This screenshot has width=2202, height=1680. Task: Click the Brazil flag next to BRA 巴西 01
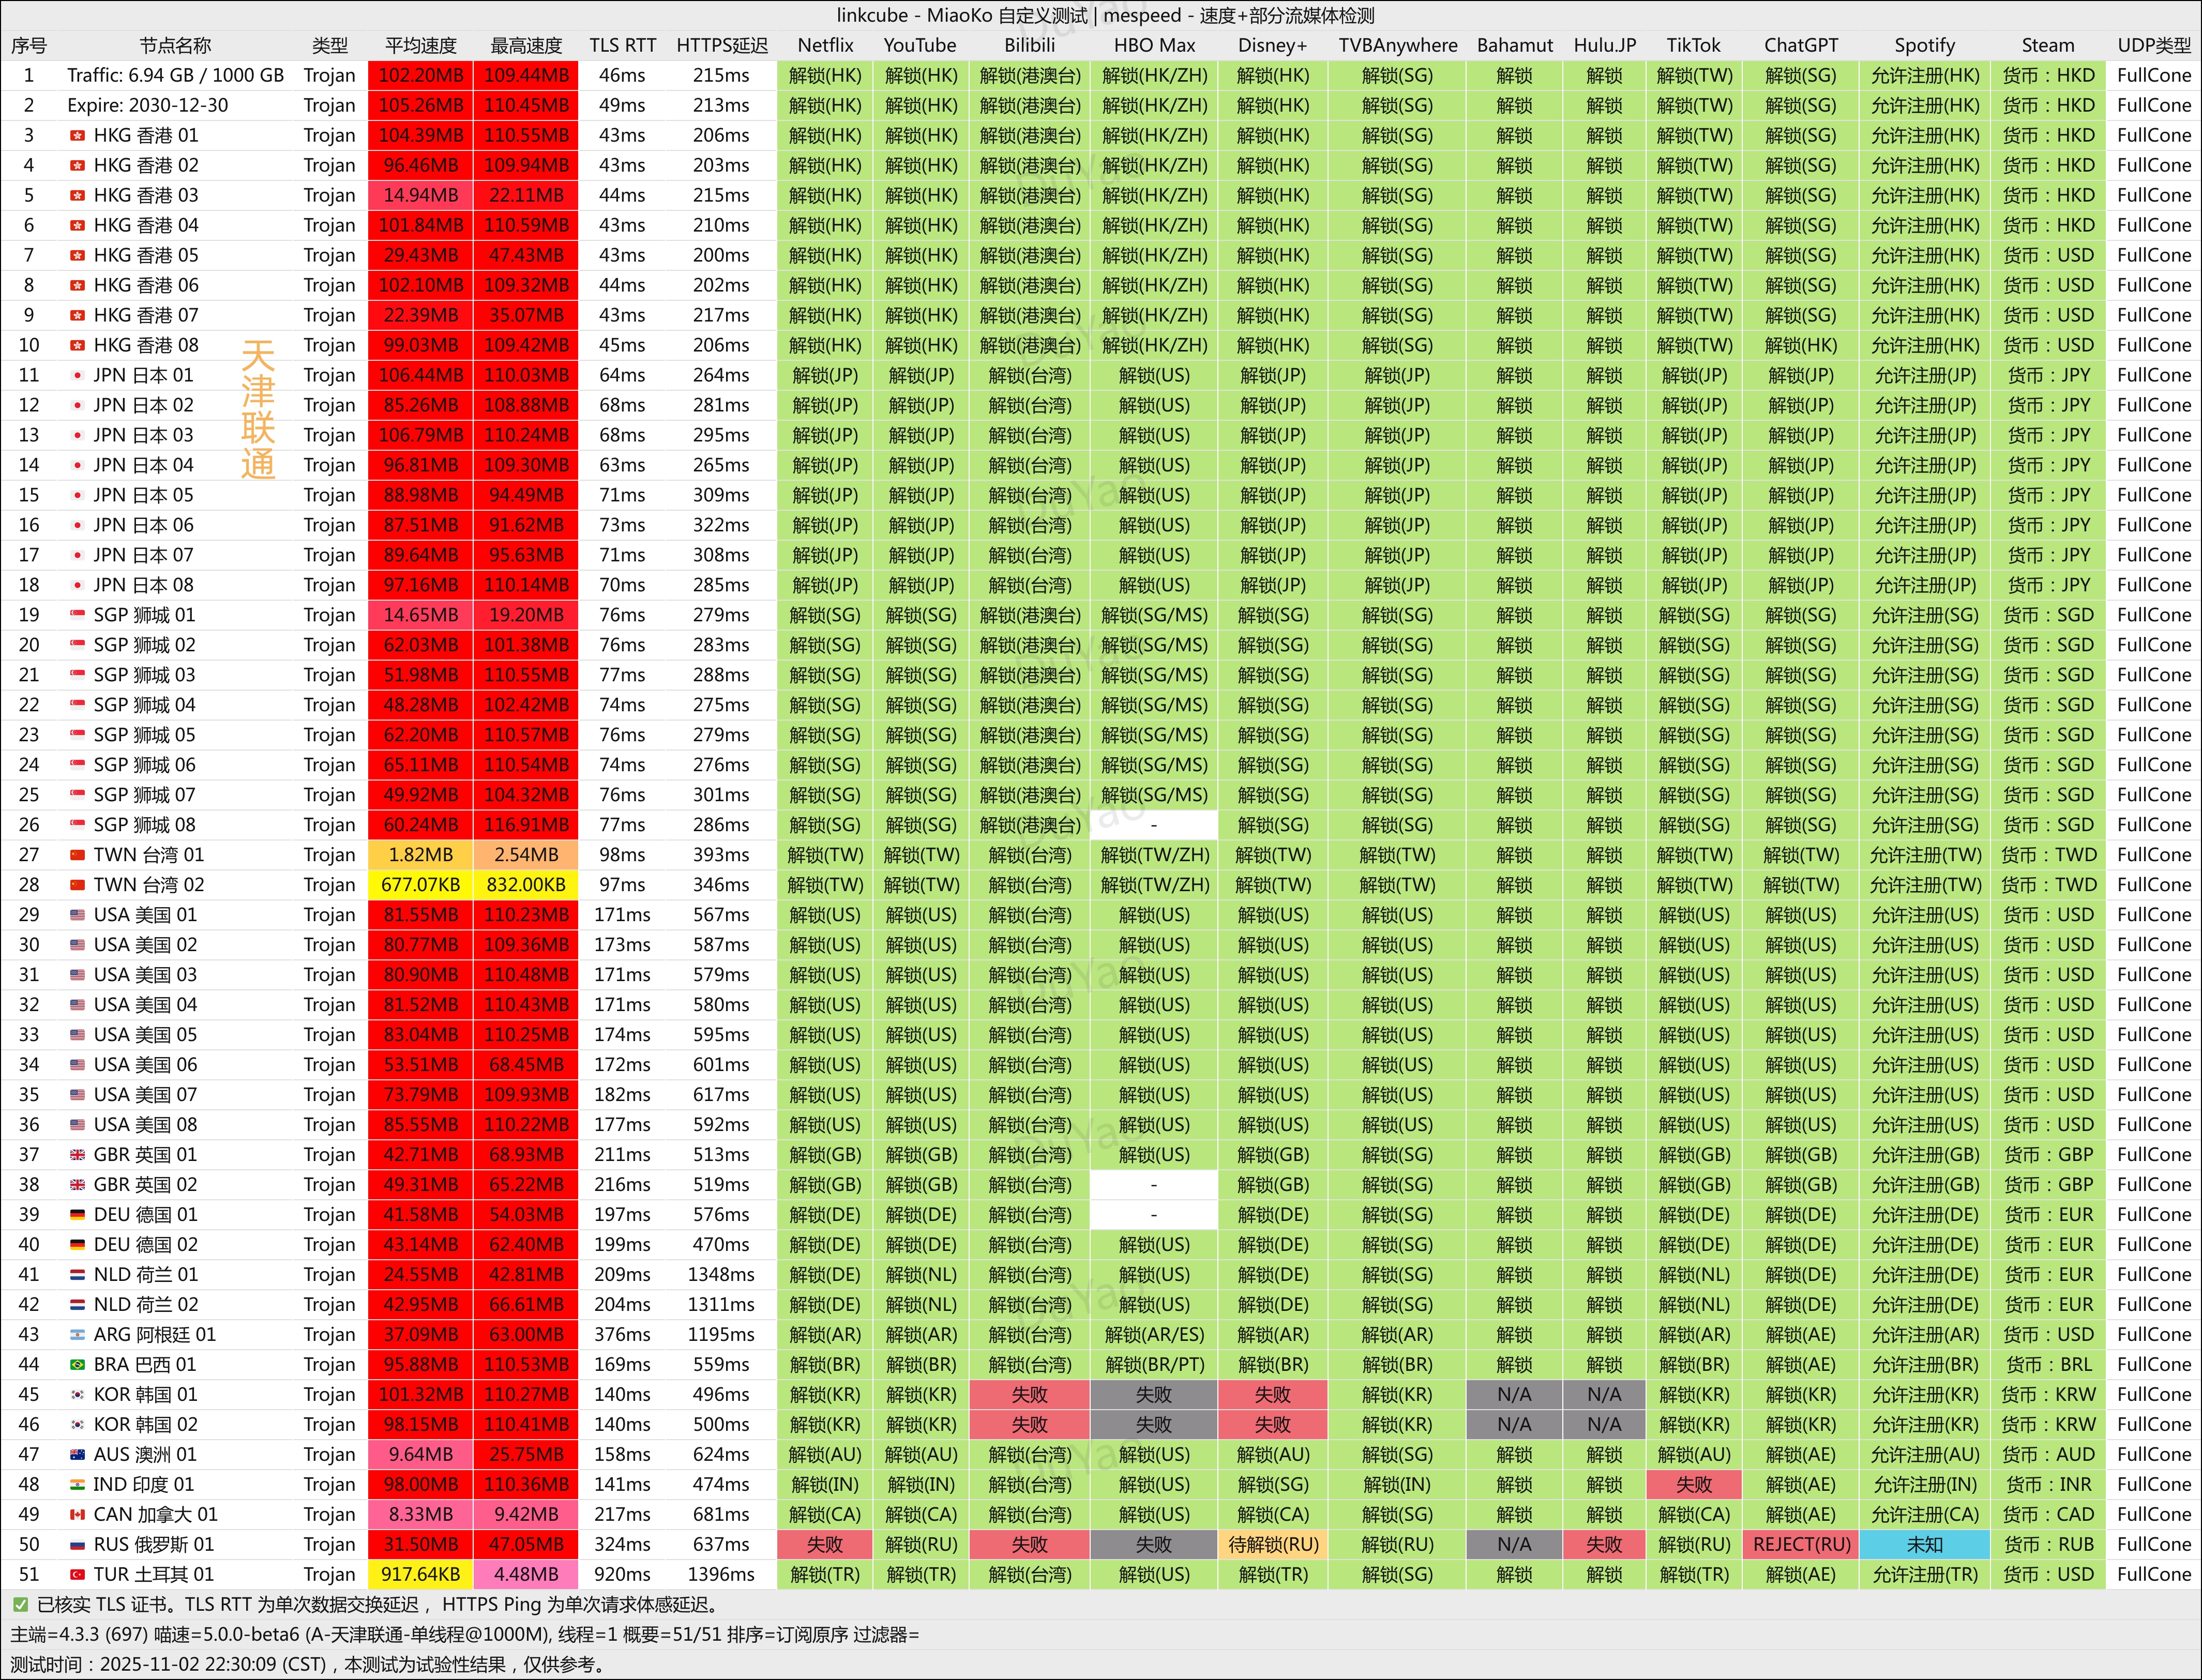pyautogui.click(x=76, y=1365)
